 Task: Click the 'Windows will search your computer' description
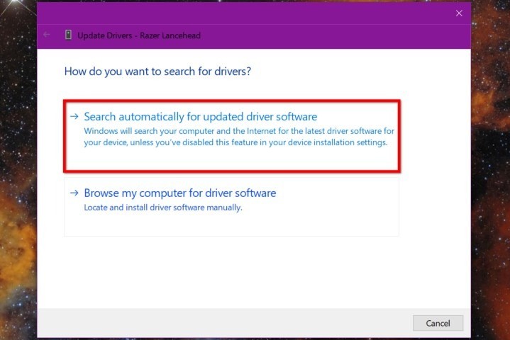[x=239, y=137]
